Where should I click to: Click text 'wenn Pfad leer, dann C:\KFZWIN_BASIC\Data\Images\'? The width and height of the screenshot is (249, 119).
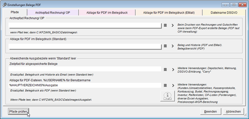pos(44,32)
